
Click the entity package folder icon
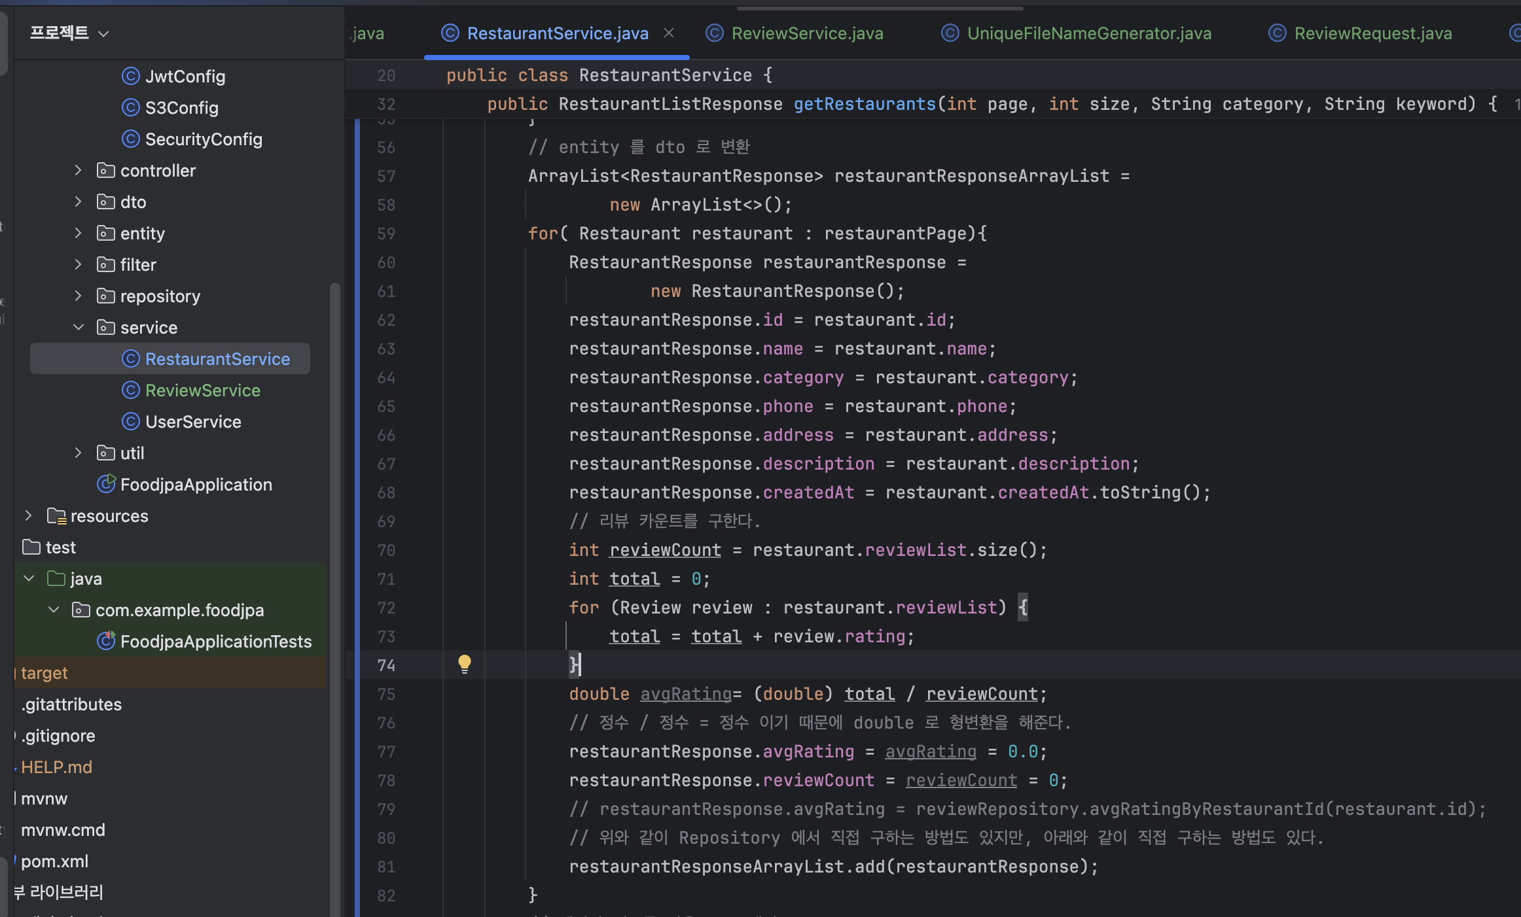[105, 234]
